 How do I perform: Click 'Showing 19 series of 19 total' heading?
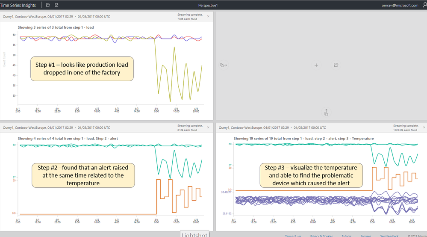click(303, 139)
